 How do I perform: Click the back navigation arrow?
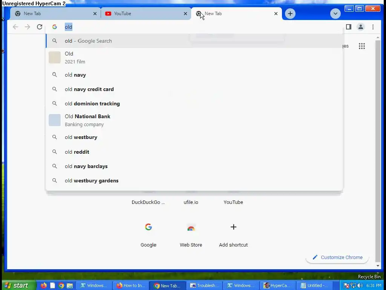pos(15,27)
